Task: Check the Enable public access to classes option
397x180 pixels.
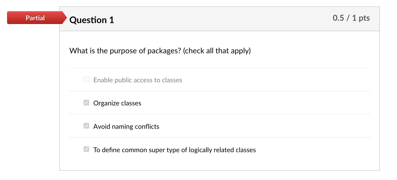Action: pyautogui.click(x=86, y=79)
